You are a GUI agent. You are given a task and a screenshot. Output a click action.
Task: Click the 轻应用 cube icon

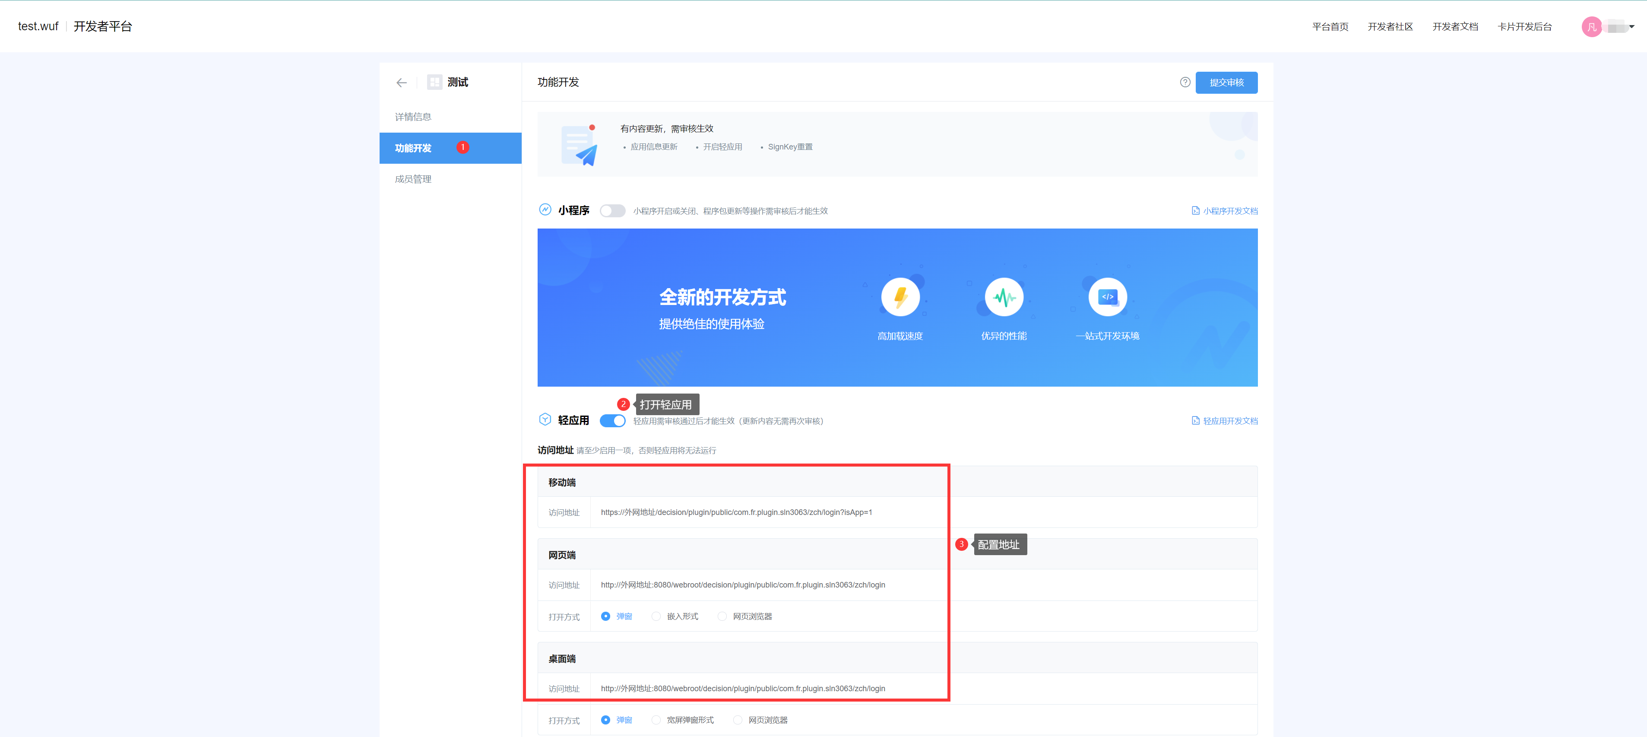point(545,419)
